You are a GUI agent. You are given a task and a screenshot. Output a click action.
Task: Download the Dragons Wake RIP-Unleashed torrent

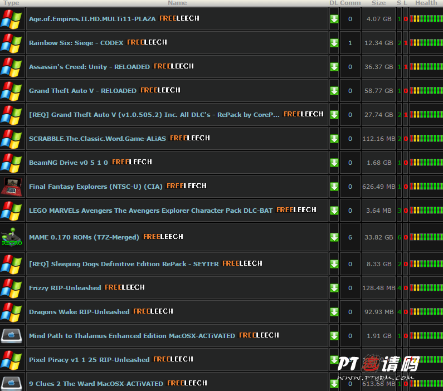pos(334,312)
